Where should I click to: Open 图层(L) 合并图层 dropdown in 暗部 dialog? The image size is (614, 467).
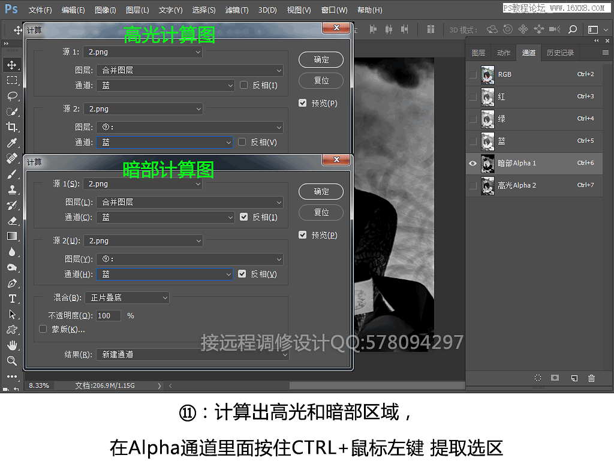coord(189,203)
